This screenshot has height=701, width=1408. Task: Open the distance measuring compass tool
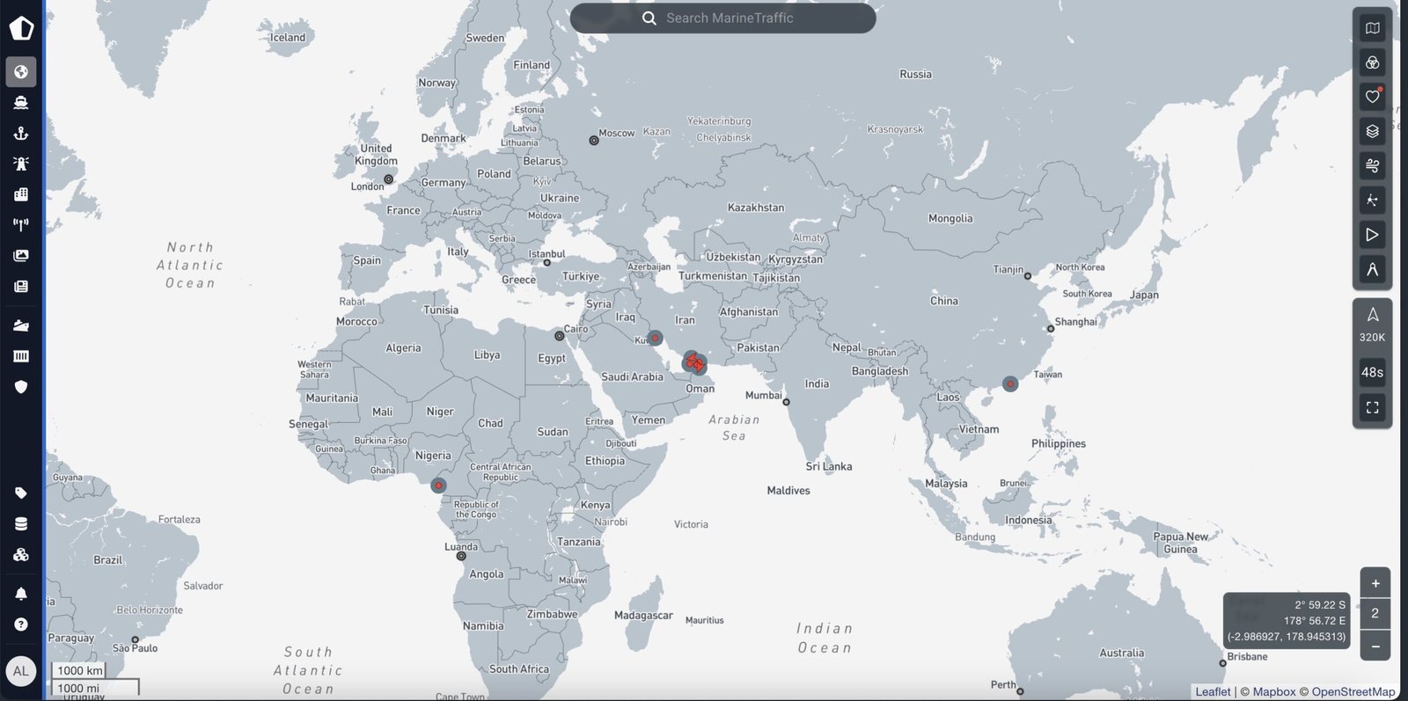[1372, 269]
